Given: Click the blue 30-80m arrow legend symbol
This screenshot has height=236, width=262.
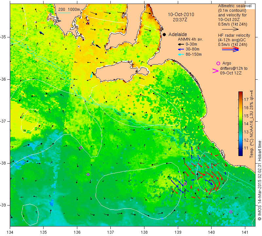Looking at the screenshot, I should tap(181, 49).
